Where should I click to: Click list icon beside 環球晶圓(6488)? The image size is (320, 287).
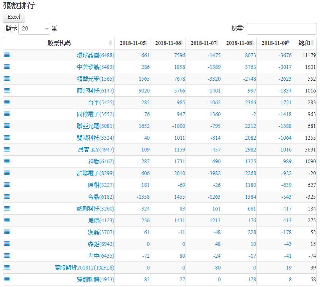[7, 55]
